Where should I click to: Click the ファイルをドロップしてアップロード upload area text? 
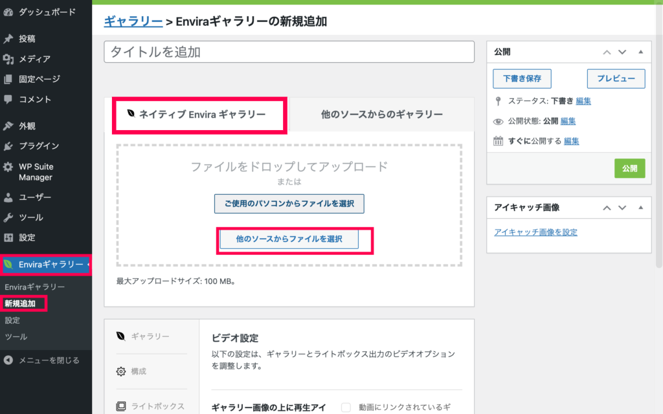(x=289, y=166)
